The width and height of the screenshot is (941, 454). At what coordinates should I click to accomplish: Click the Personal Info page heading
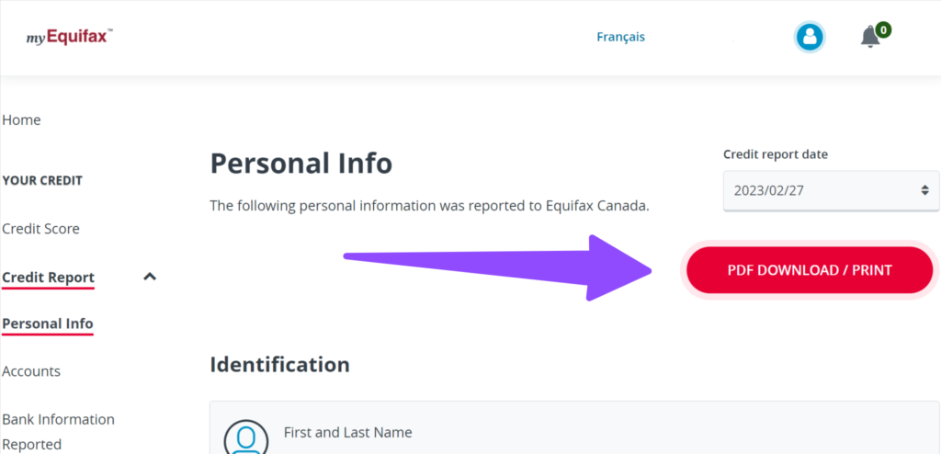pos(300,163)
